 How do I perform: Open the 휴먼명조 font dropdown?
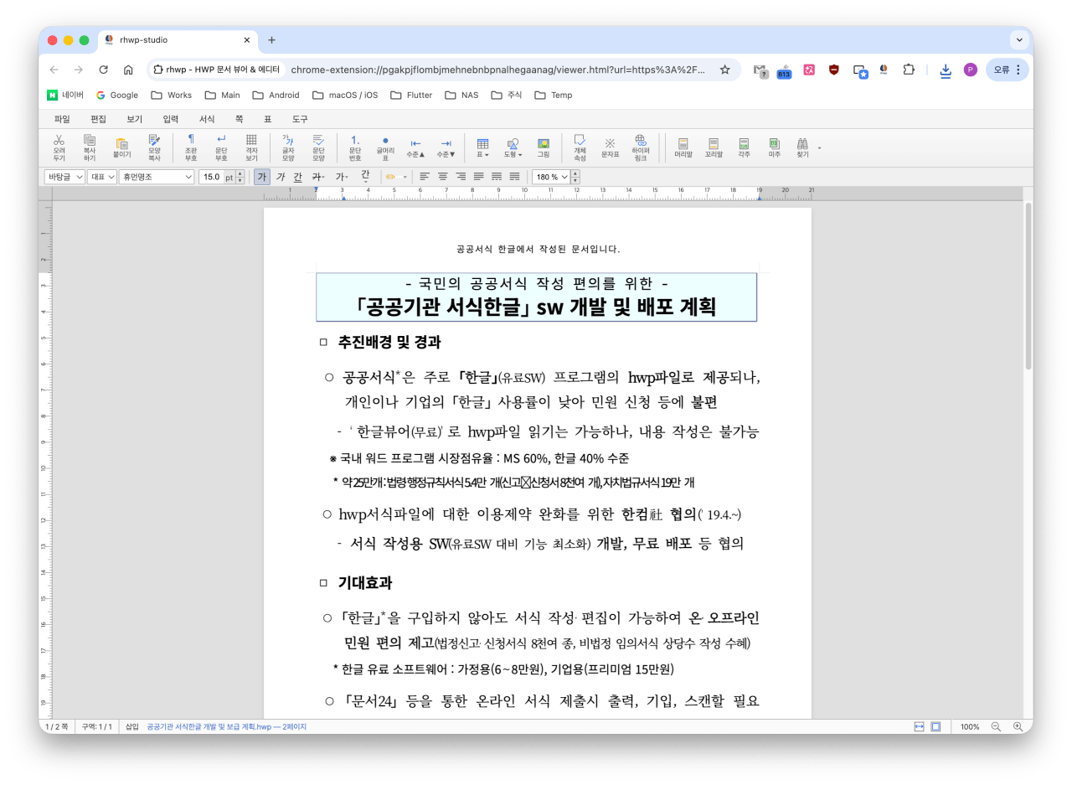coord(157,177)
